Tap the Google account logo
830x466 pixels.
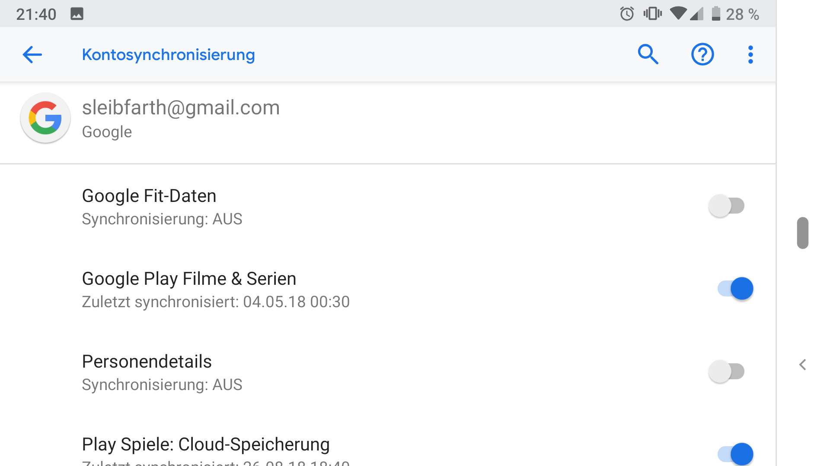tap(45, 118)
